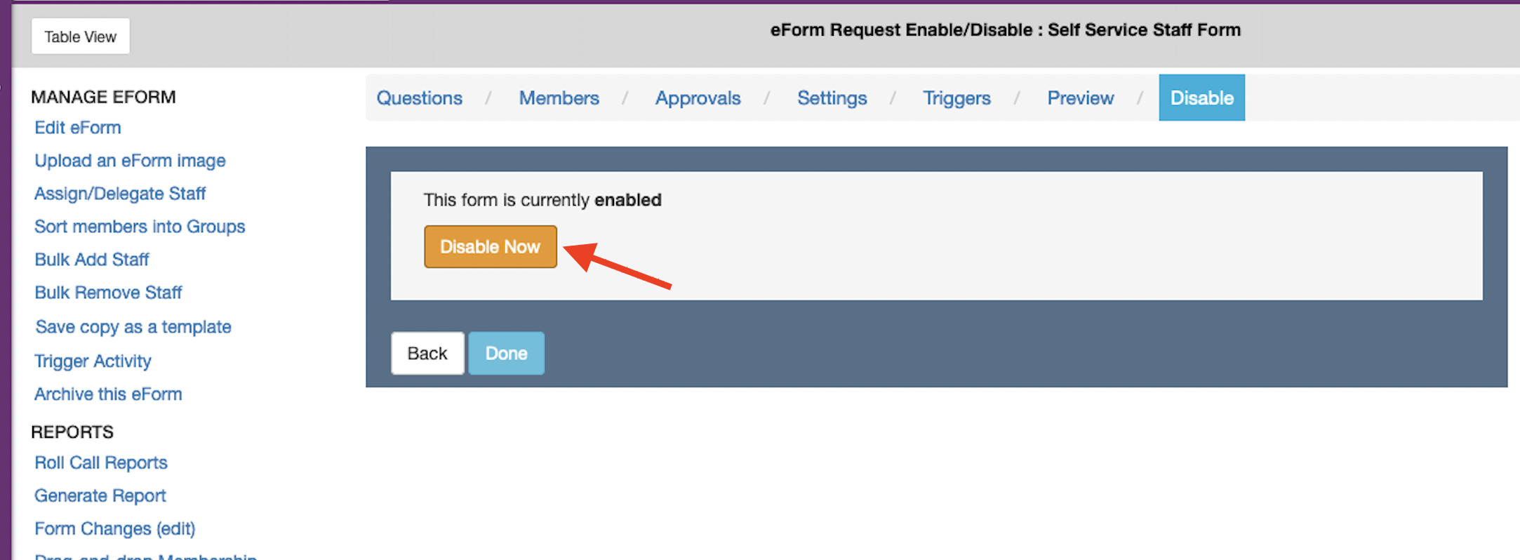This screenshot has height=560, width=1520.
Task: Open the Settings tab
Action: point(832,98)
